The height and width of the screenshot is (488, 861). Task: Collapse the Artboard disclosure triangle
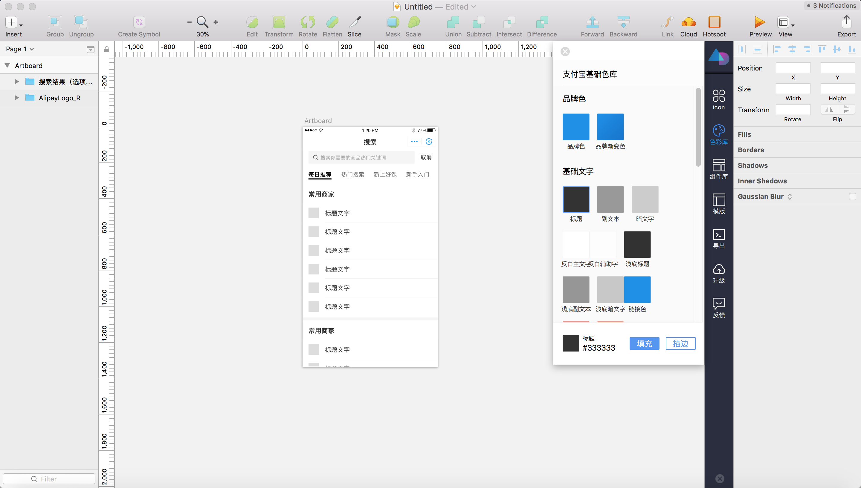[x=7, y=65]
